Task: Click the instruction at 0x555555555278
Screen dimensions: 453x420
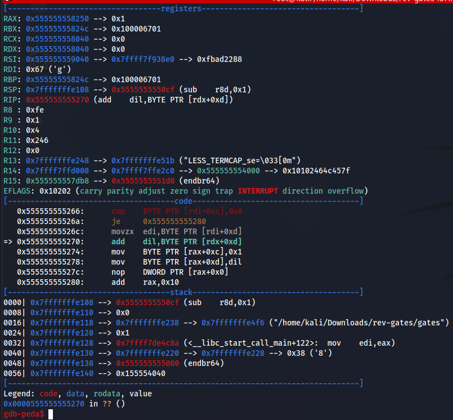Action: [177, 262]
